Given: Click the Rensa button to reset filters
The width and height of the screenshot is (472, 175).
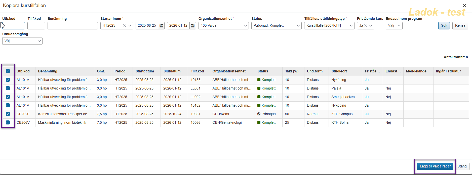Looking at the screenshot, I should click(460, 26).
